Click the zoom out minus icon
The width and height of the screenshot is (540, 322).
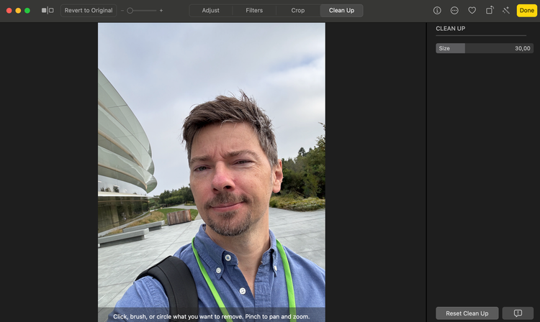click(123, 11)
